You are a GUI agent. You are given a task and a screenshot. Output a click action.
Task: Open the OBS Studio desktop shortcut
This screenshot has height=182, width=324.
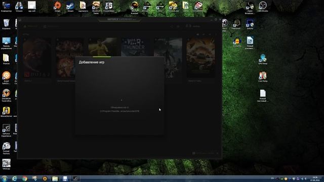(x=263, y=6)
